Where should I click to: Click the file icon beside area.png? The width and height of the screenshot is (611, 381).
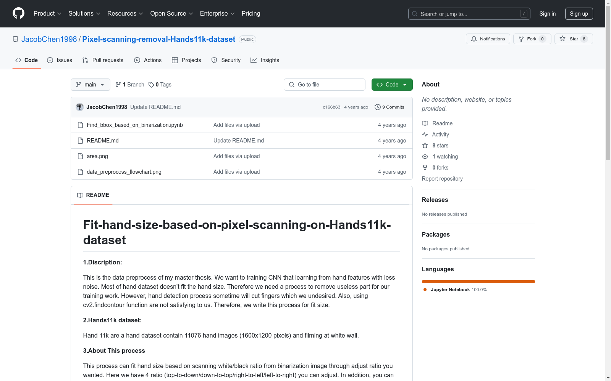coord(80,156)
